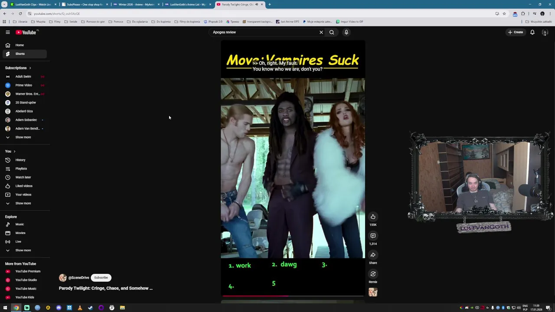Run search with the magnifier button
This screenshot has width=555, height=312.
[x=332, y=32]
